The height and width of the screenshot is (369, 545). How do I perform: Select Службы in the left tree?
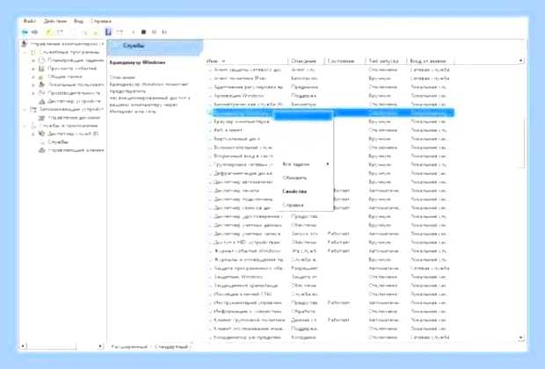58,141
